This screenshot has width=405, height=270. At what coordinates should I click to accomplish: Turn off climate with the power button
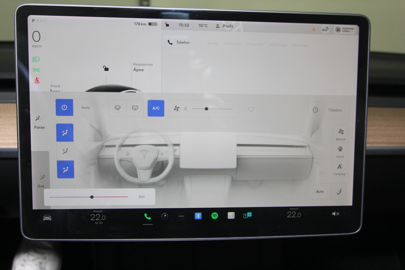click(x=64, y=107)
